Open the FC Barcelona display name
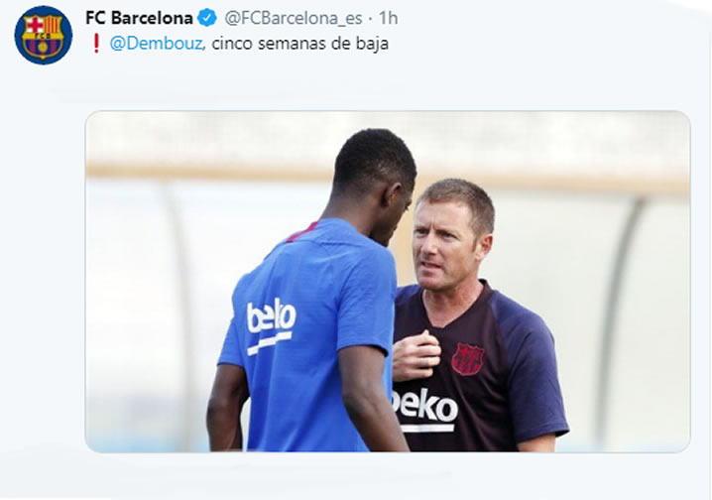The width and height of the screenshot is (712, 500). tap(139, 18)
